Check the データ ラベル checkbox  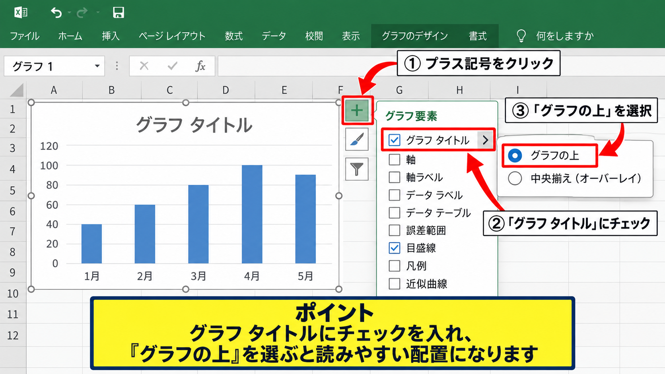tap(394, 195)
